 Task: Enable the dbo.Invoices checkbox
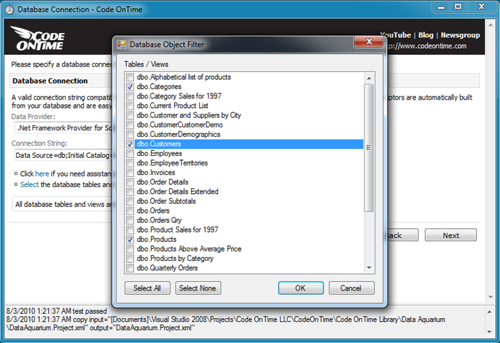(x=130, y=173)
